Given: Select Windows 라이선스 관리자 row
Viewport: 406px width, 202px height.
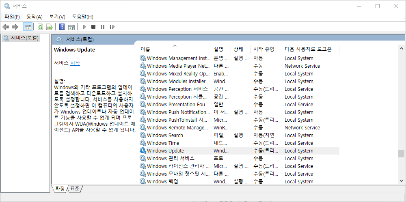Looking at the screenshot, I should [x=239, y=166].
